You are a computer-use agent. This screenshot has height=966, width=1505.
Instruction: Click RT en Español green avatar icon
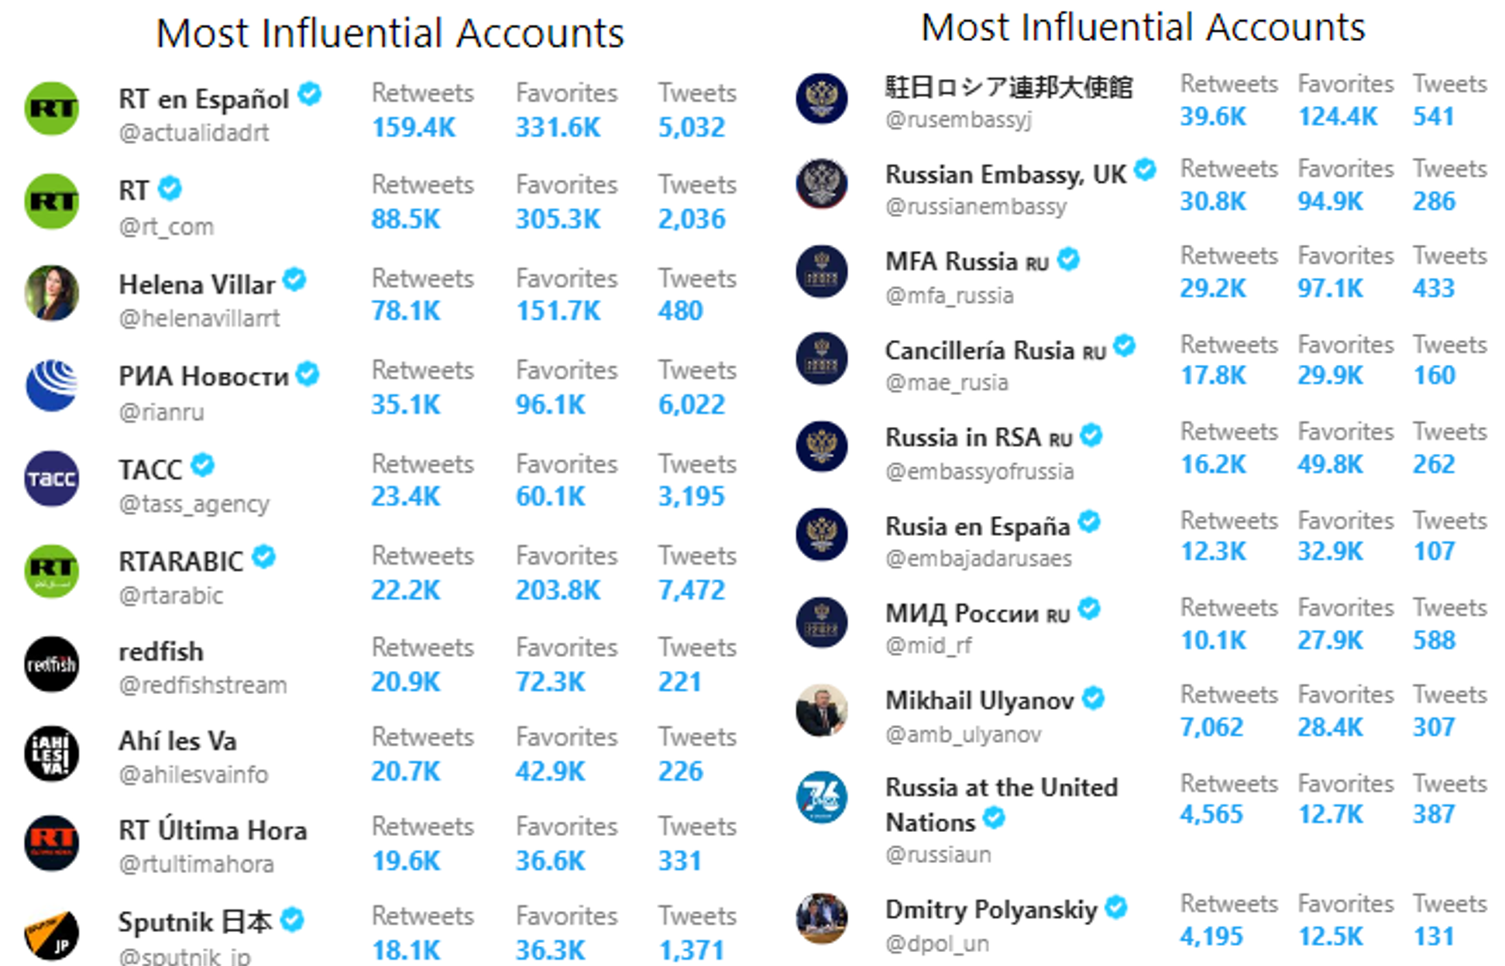[51, 108]
